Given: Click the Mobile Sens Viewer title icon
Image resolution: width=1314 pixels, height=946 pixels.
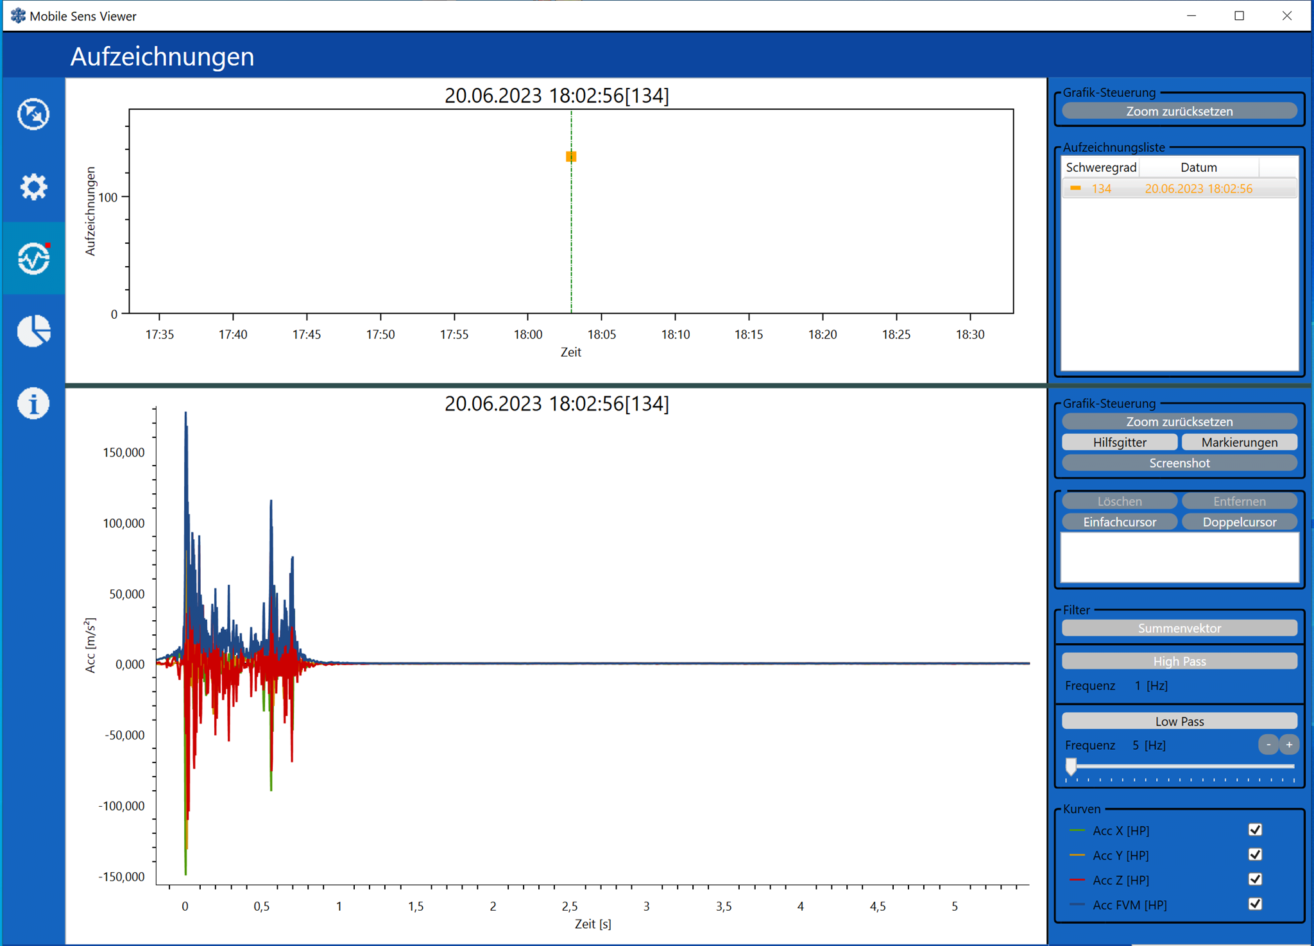Looking at the screenshot, I should 18,15.
